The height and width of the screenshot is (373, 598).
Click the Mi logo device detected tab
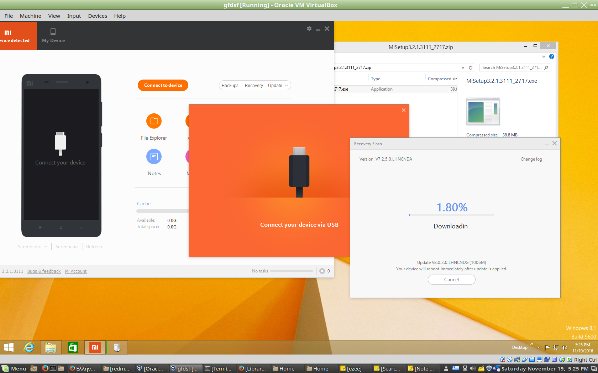click(x=18, y=36)
